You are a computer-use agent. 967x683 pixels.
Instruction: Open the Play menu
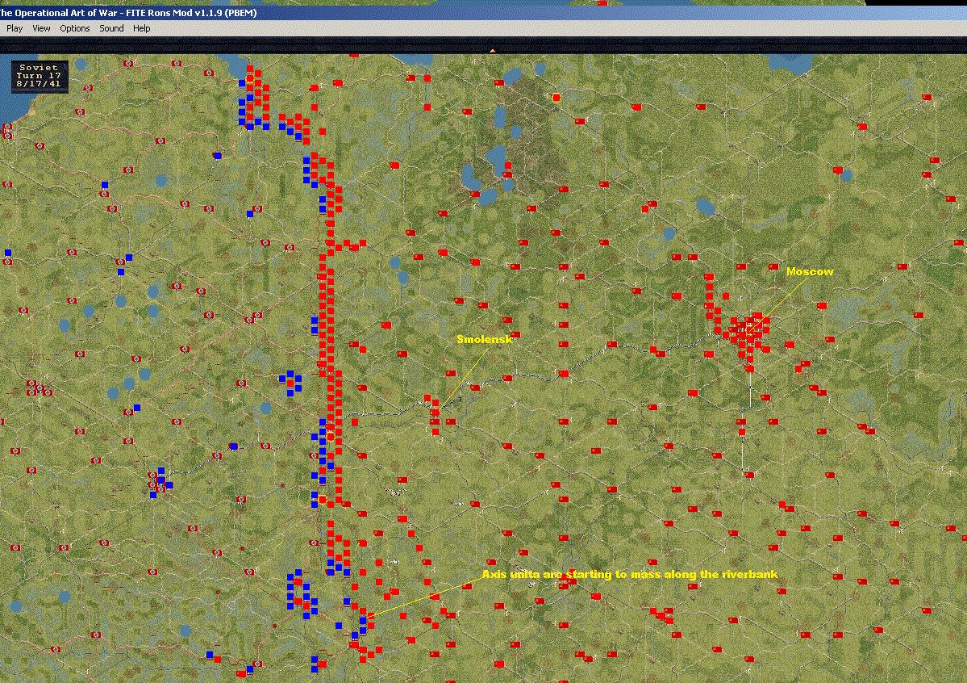click(15, 28)
